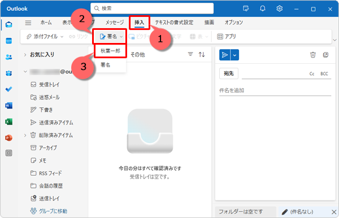Click the 添付ファイル attach button
339x218 pixels.
coord(42,37)
